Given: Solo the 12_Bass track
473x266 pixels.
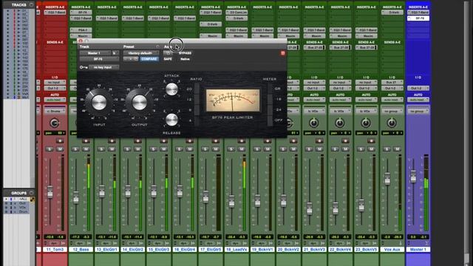Looking at the screenshot, I should pos(75,149).
